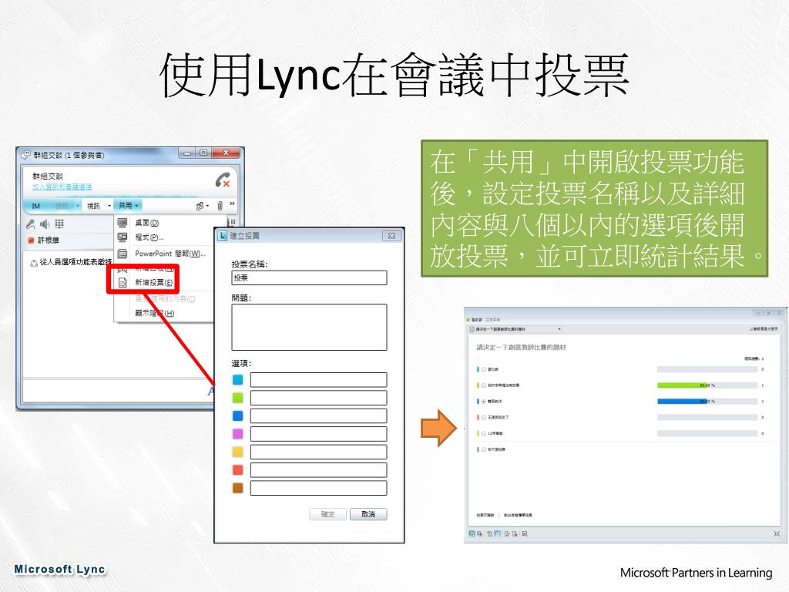Viewport: 789px width, 592px height.
Task: Click the hang up call phone icon
Action: click(x=223, y=180)
